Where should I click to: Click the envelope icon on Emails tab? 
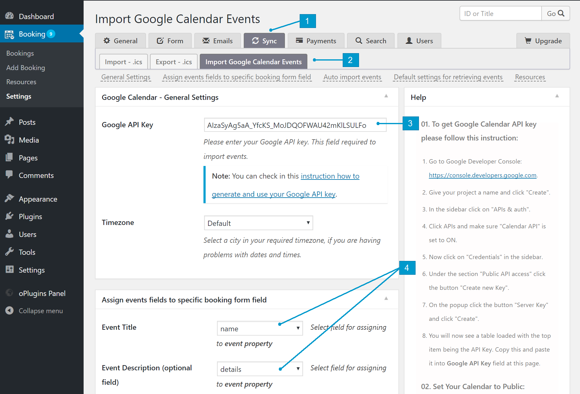coord(206,41)
